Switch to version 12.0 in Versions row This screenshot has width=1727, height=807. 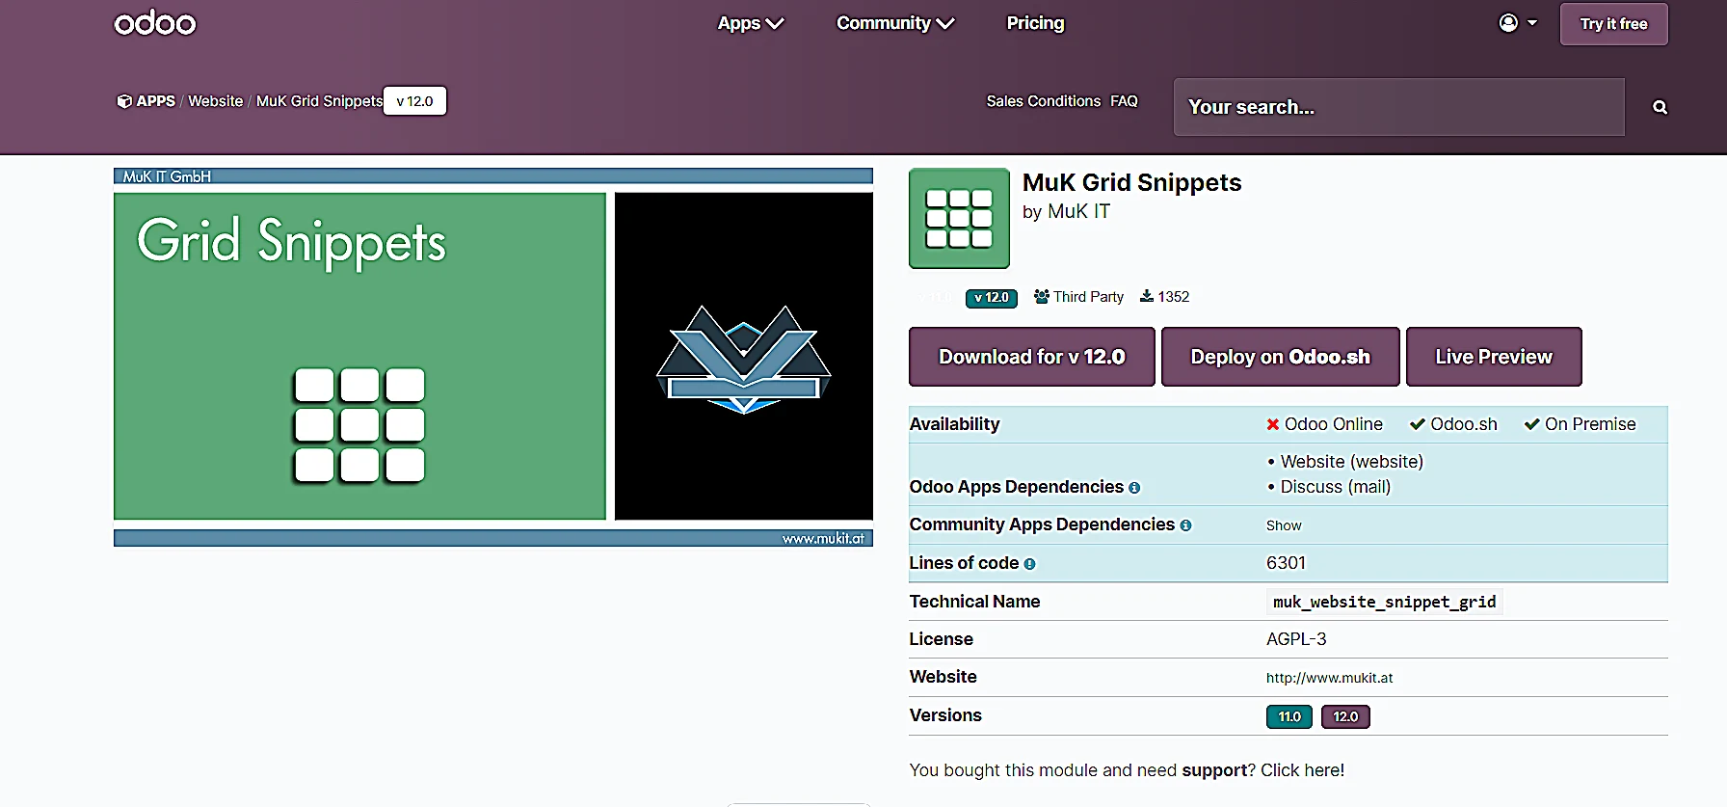(x=1345, y=717)
